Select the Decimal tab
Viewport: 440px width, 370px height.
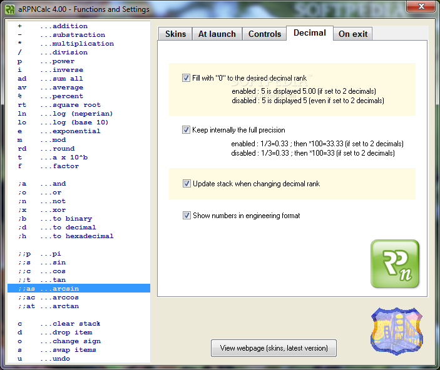310,33
